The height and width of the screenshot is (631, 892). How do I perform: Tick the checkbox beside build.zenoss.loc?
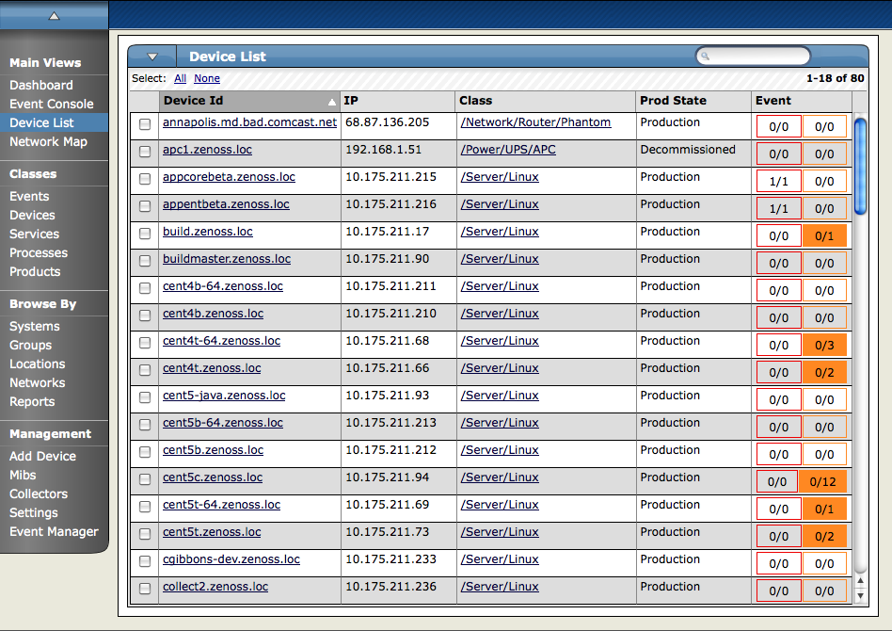[145, 234]
